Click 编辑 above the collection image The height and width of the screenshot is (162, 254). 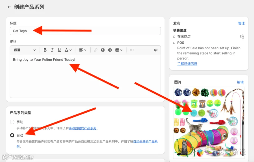click(x=240, y=82)
